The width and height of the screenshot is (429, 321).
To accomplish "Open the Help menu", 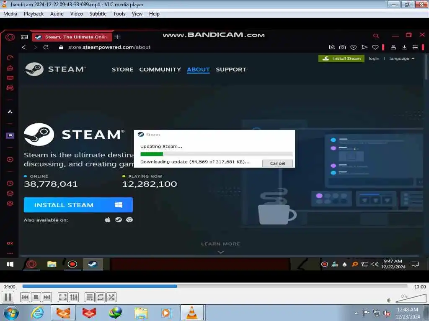I will [x=154, y=14].
